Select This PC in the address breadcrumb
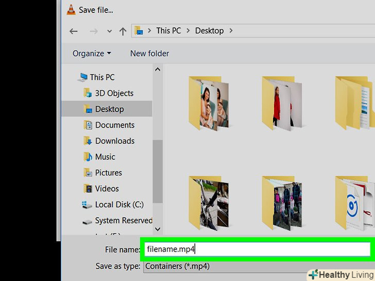The height and width of the screenshot is (281, 375). 168,30
